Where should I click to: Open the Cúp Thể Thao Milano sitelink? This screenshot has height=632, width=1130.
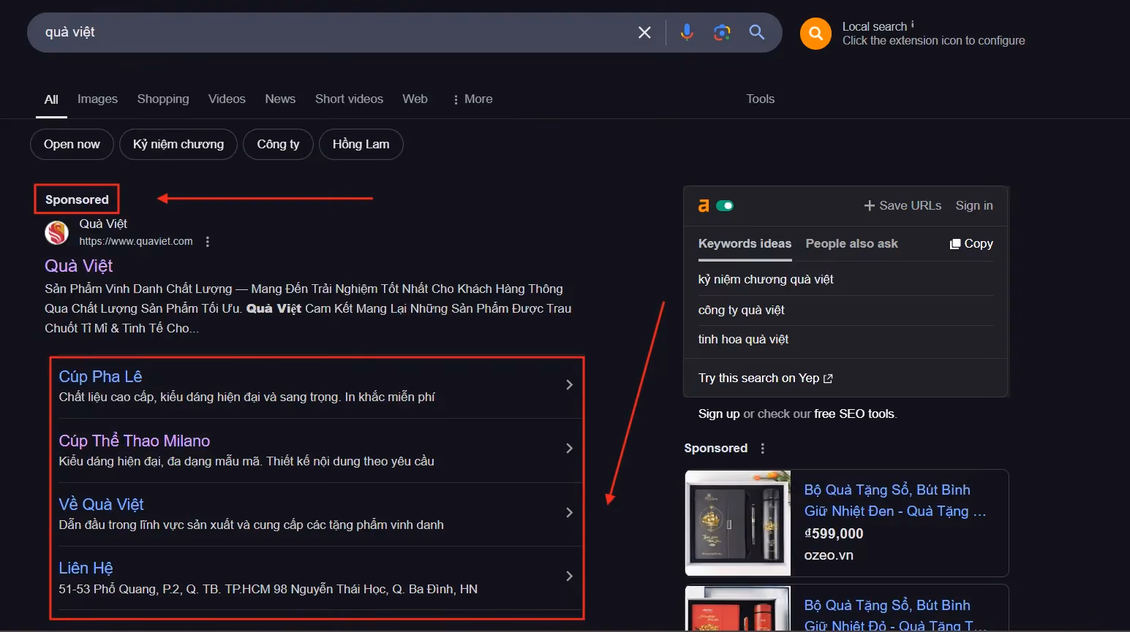135,441
